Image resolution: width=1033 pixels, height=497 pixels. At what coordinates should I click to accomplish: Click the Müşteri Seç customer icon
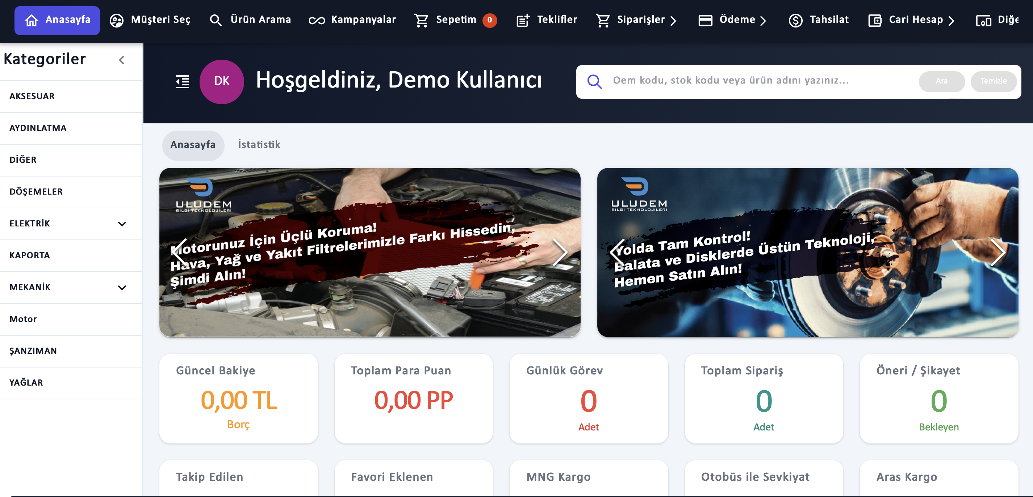(117, 20)
